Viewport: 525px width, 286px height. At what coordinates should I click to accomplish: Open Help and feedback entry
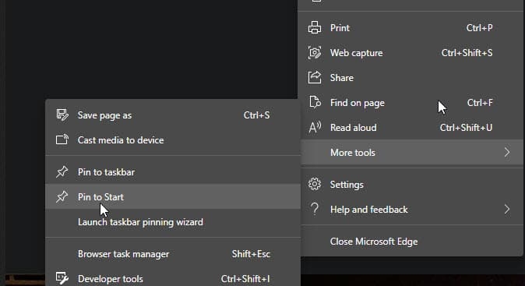(x=412, y=210)
